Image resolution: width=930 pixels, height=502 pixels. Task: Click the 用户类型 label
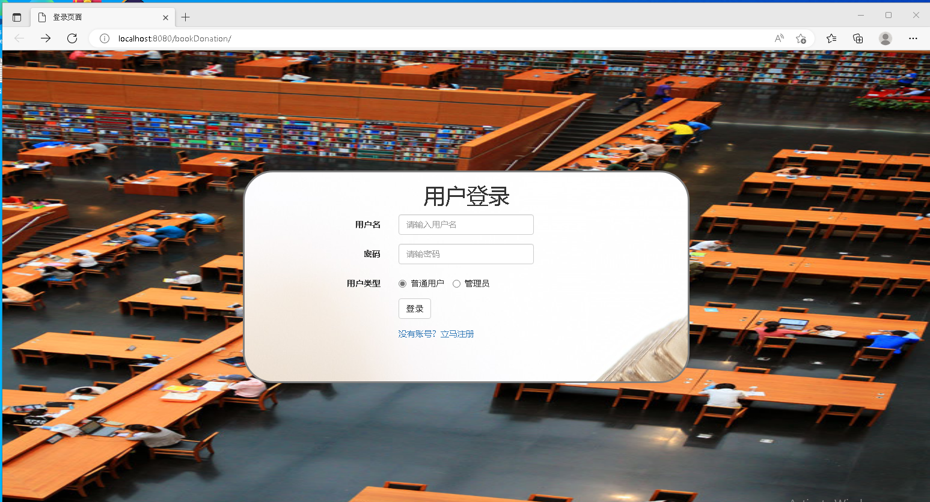pyautogui.click(x=364, y=283)
